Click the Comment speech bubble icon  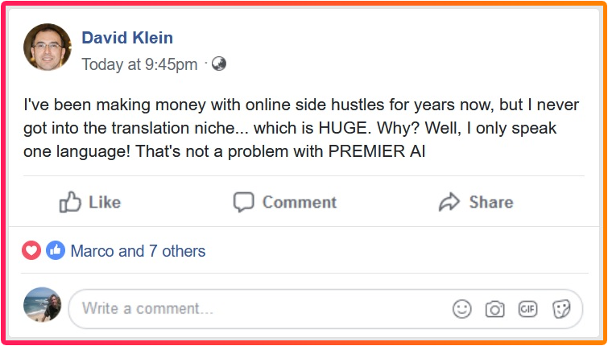(243, 202)
